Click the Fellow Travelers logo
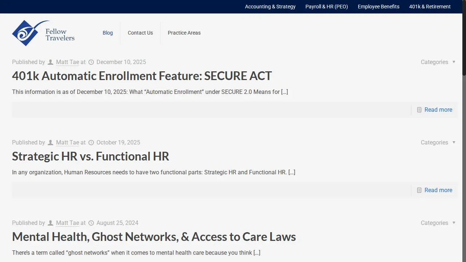Image resolution: width=466 pixels, height=262 pixels. click(x=43, y=33)
